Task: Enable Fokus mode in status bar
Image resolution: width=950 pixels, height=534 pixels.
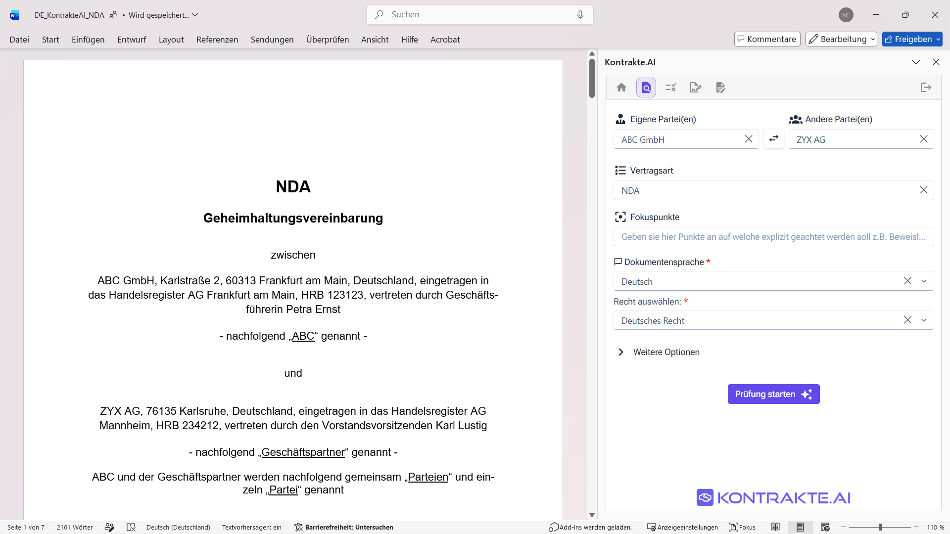Action: (x=742, y=527)
